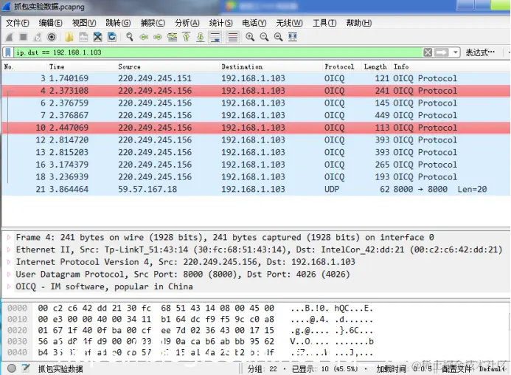511x375 pixels.
Task: Select packet 7 with length 449
Action: [256, 115]
